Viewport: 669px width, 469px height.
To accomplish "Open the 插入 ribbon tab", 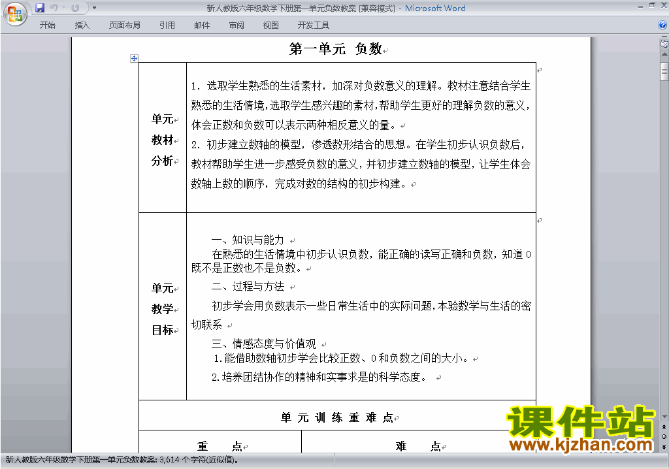I will point(82,25).
